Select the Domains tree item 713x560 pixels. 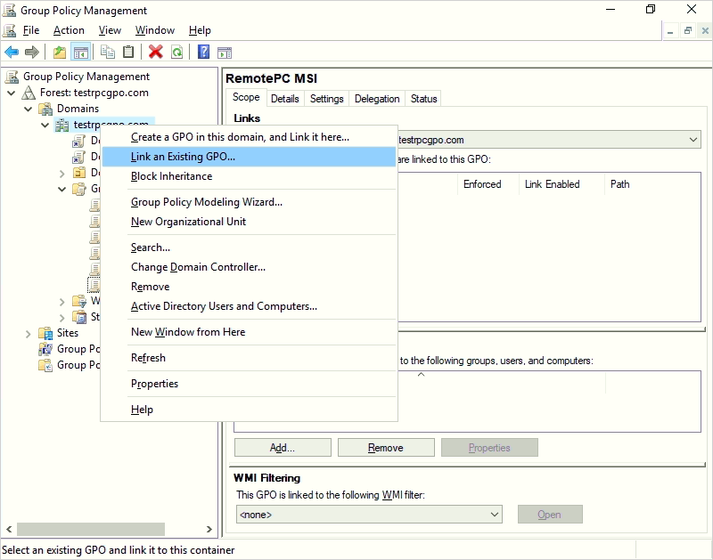[x=78, y=109]
